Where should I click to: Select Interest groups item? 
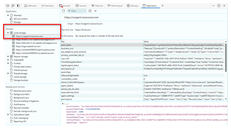tap(20, 70)
